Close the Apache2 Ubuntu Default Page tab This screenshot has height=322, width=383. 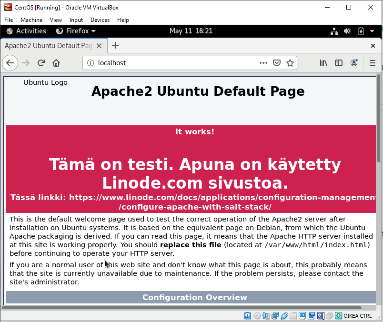tap(99, 46)
